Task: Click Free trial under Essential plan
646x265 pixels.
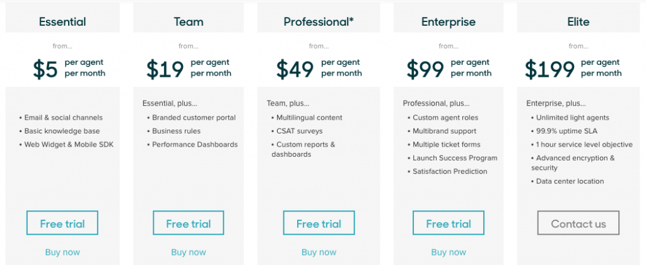Action: 62,223
